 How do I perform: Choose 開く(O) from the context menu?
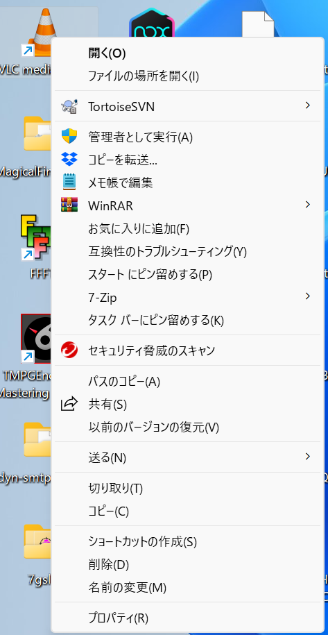coord(189,53)
